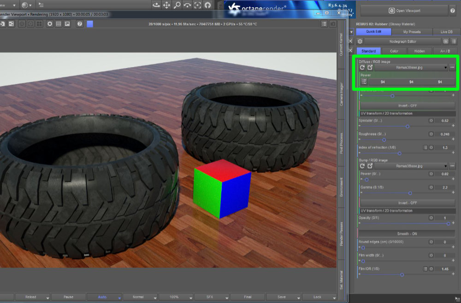Click the four-quadrant layout icon in viewport toolbar
This screenshot has height=303, width=461.
(x=39, y=24)
